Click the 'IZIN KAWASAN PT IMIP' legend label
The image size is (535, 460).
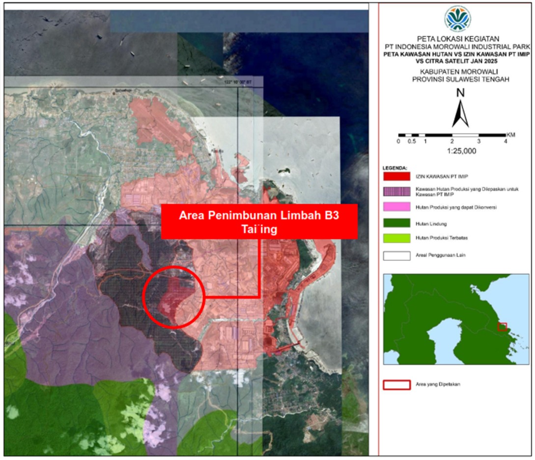(442, 177)
